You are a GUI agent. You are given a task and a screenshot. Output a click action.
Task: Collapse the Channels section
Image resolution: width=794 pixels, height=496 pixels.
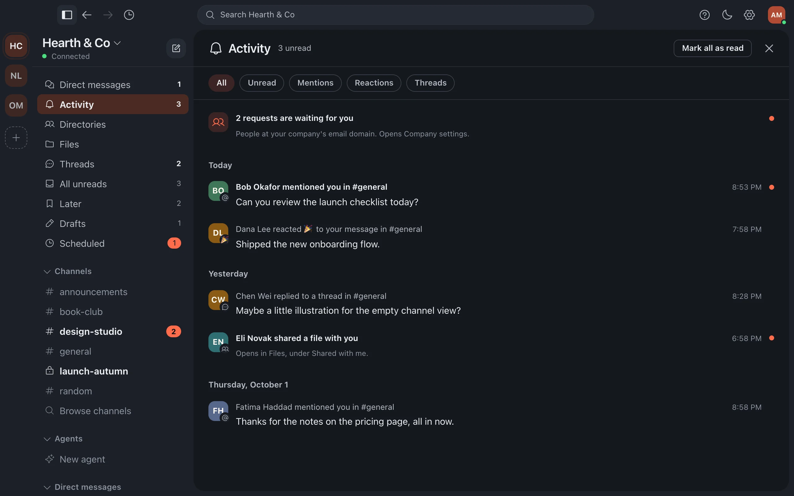tap(68, 271)
